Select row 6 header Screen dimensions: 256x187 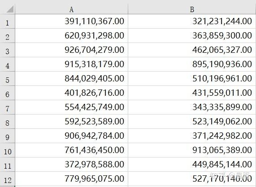tap(7, 93)
